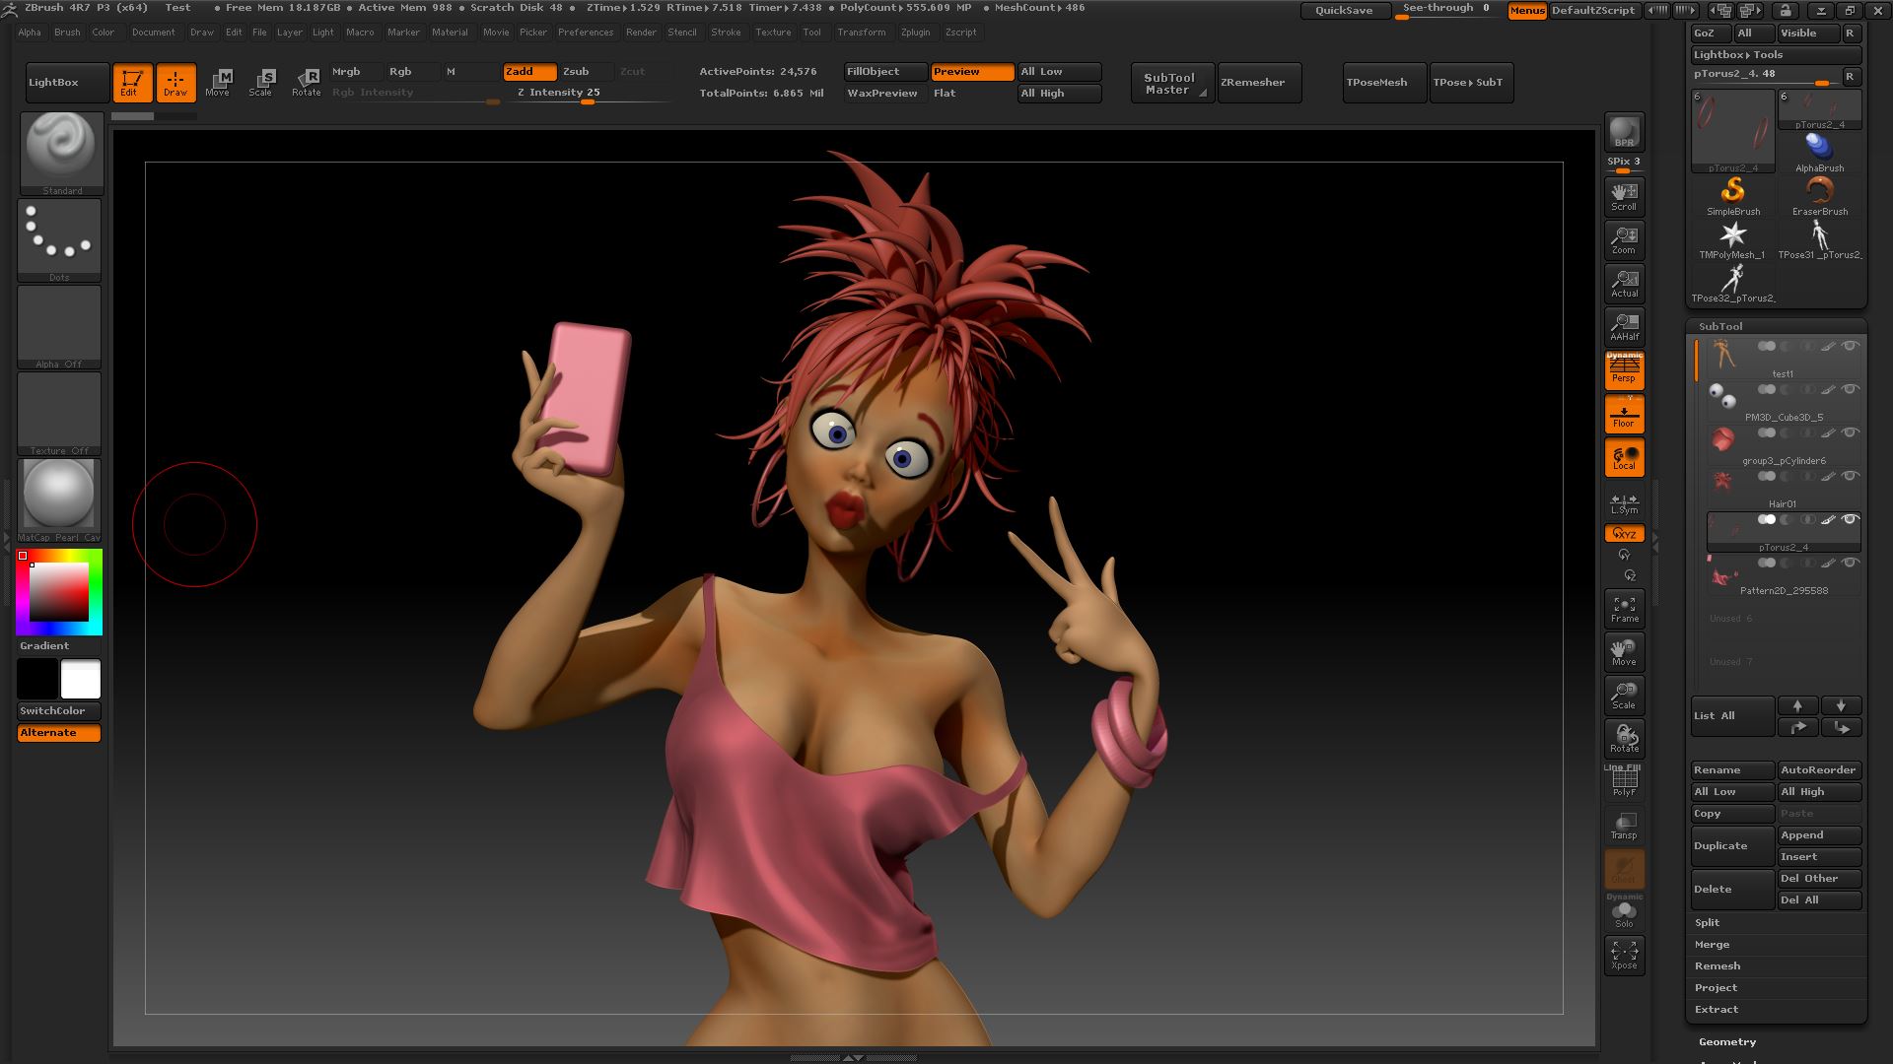Click the Actual size icon
Screen dimensions: 1893x1064
[1624, 283]
